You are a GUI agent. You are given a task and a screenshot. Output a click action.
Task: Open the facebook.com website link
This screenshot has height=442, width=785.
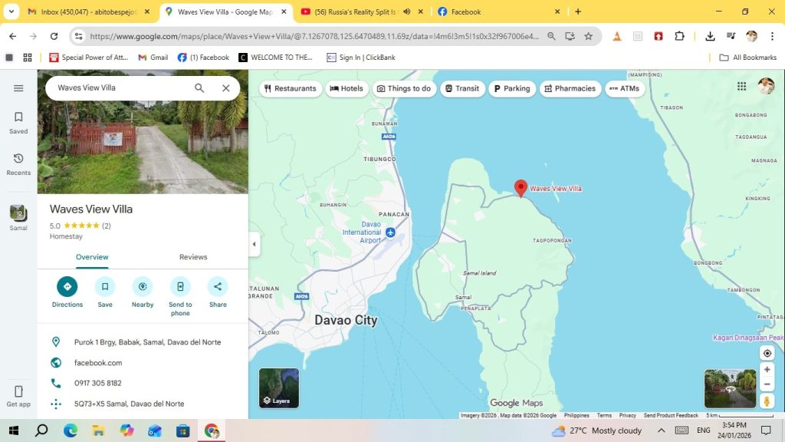(x=98, y=363)
